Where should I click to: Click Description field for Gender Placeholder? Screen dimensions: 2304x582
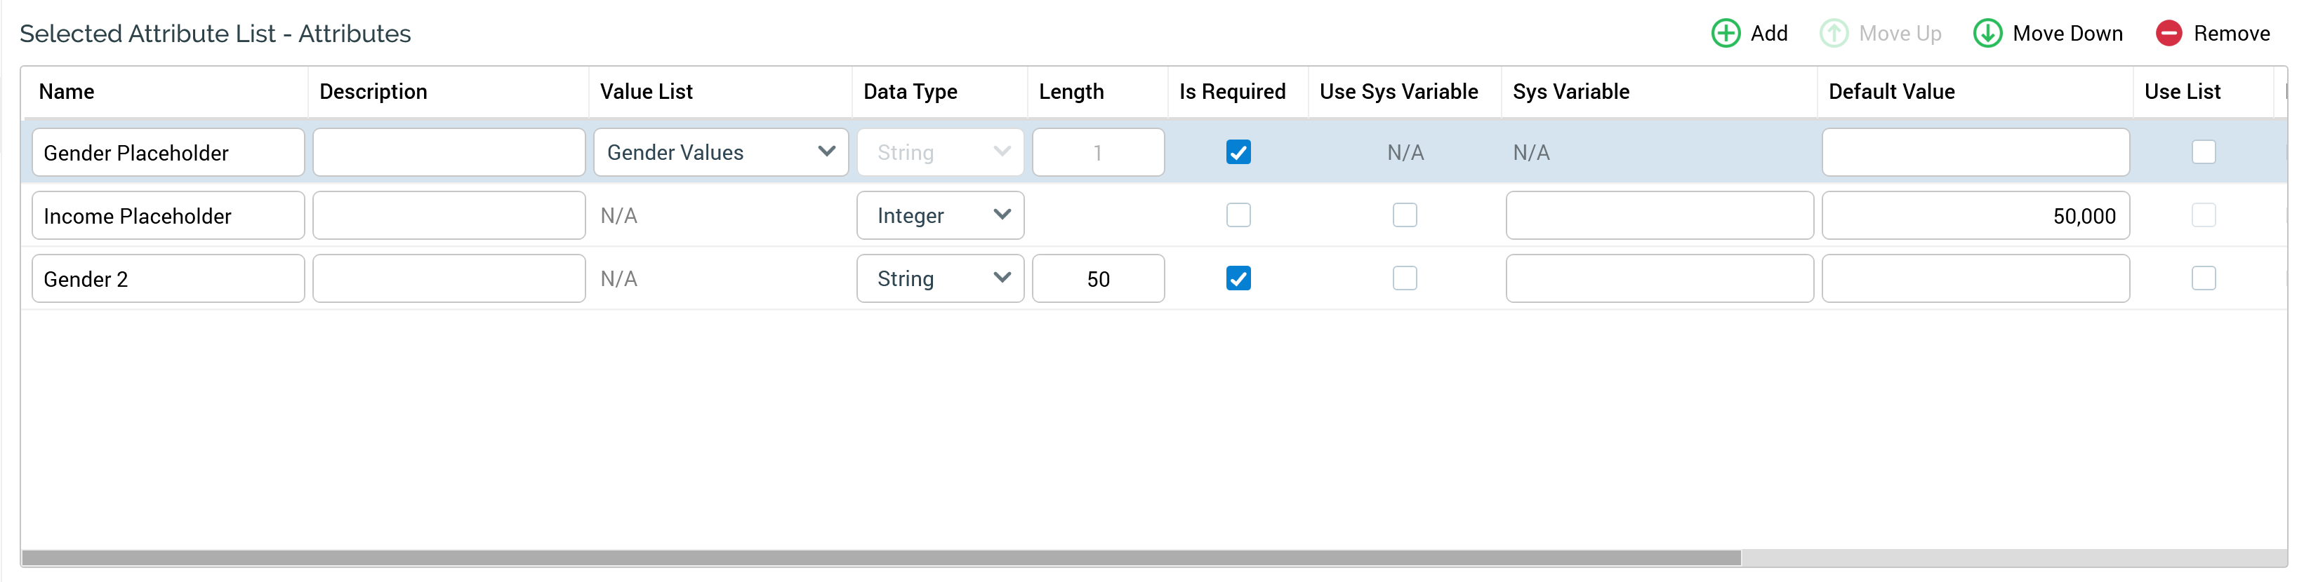448,152
